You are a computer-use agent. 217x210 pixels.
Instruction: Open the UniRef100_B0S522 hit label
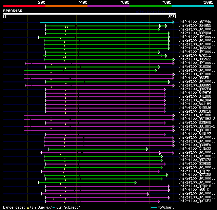pyautogui.click(x=195, y=59)
